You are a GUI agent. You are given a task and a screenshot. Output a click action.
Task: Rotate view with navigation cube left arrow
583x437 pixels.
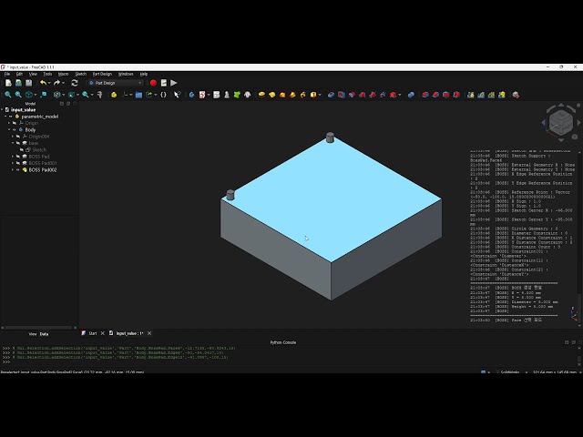point(543,122)
